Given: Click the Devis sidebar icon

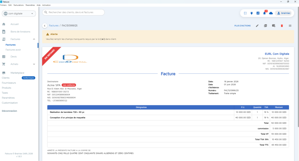Looking at the screenshot, I should (x=4, y=57).
